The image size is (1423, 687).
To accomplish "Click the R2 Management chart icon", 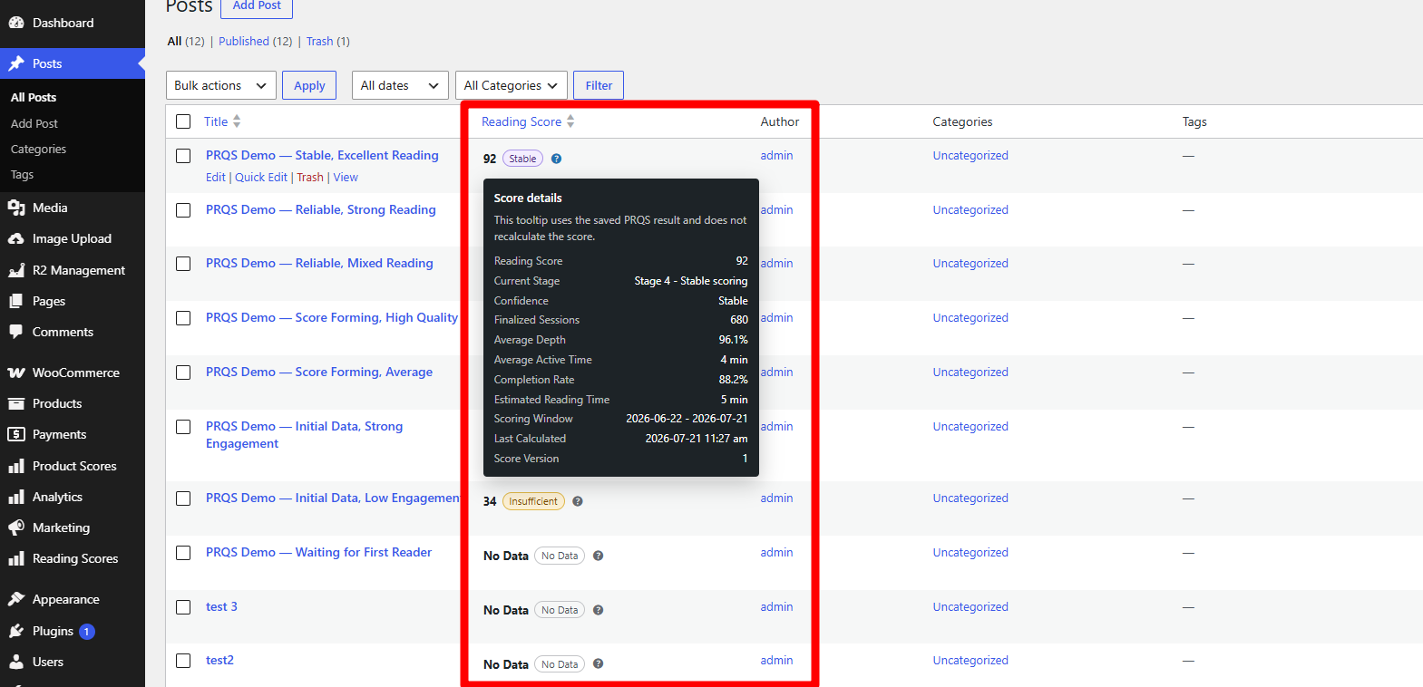I will coord(16,270).
